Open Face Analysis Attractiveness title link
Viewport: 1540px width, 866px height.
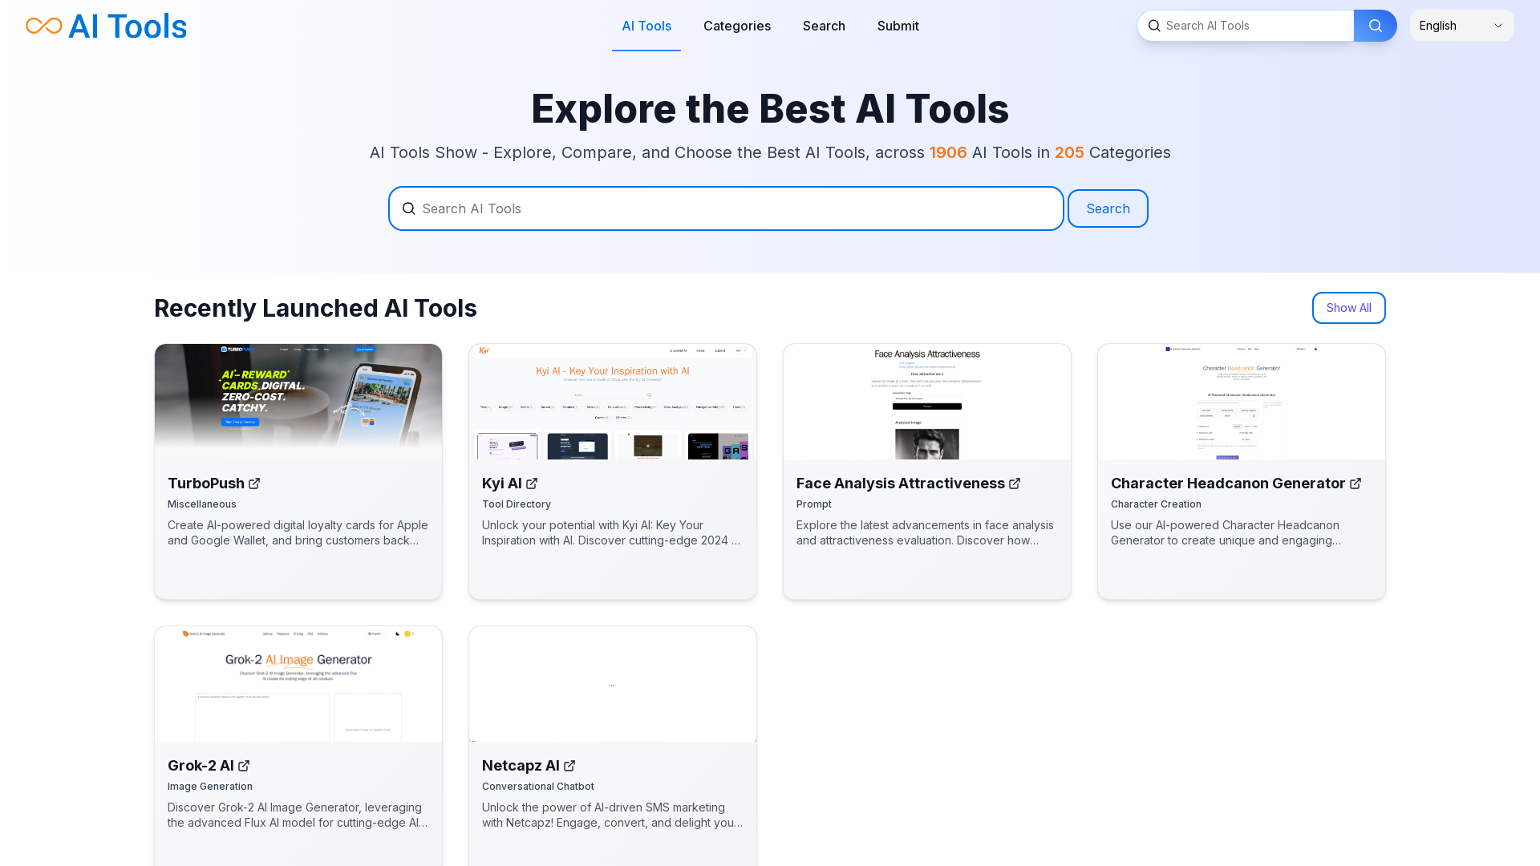[x=900, y=484]
